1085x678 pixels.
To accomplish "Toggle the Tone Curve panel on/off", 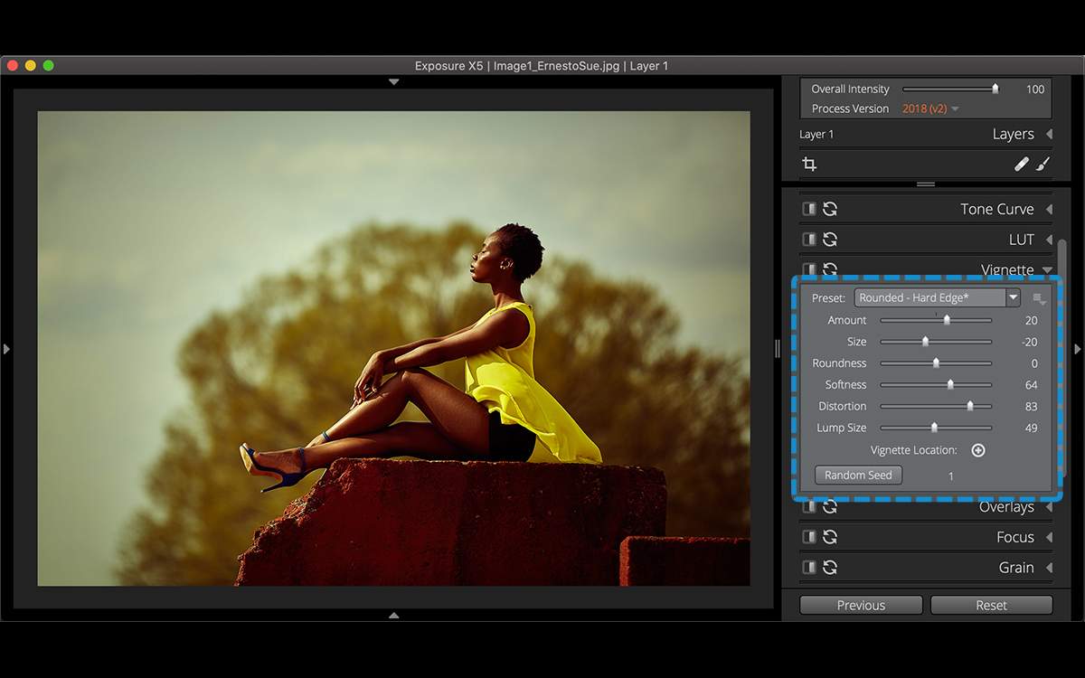I will tap(809, 209).
